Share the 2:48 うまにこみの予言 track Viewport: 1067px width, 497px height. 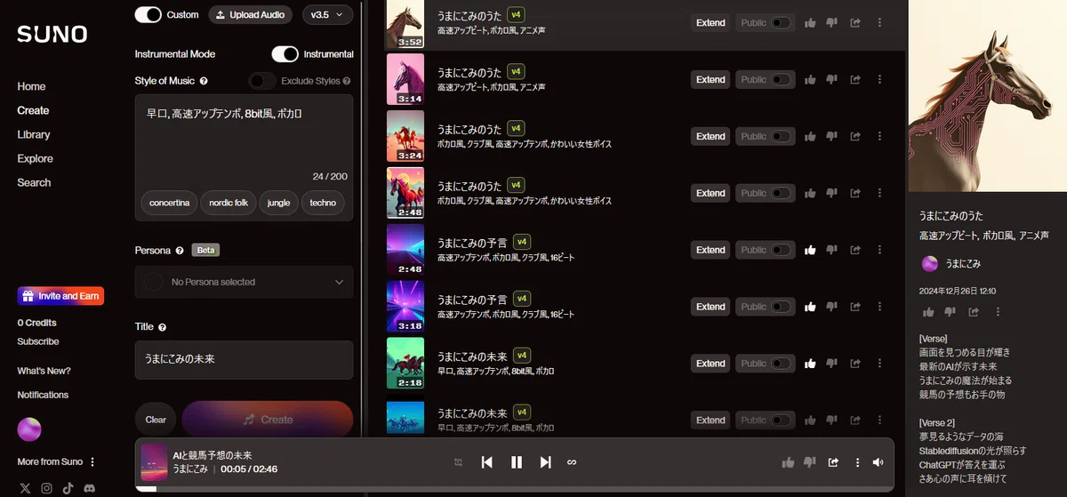pos(855,251)
